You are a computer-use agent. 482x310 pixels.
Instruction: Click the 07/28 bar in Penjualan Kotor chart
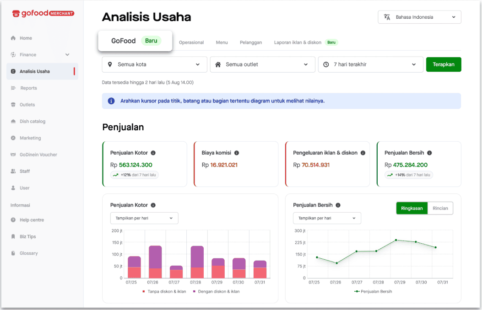pos(197,262)
